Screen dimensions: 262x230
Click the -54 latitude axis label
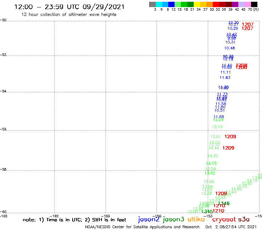click(x=3, y=91)
